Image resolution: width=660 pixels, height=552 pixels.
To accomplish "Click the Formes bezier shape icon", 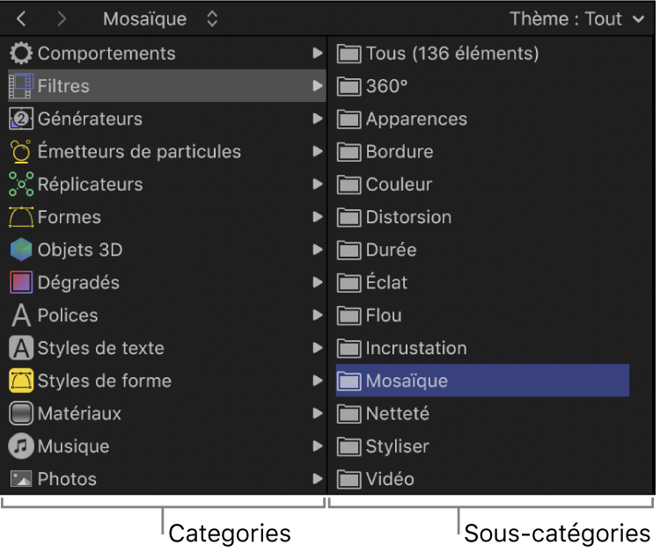I will 21,217.
